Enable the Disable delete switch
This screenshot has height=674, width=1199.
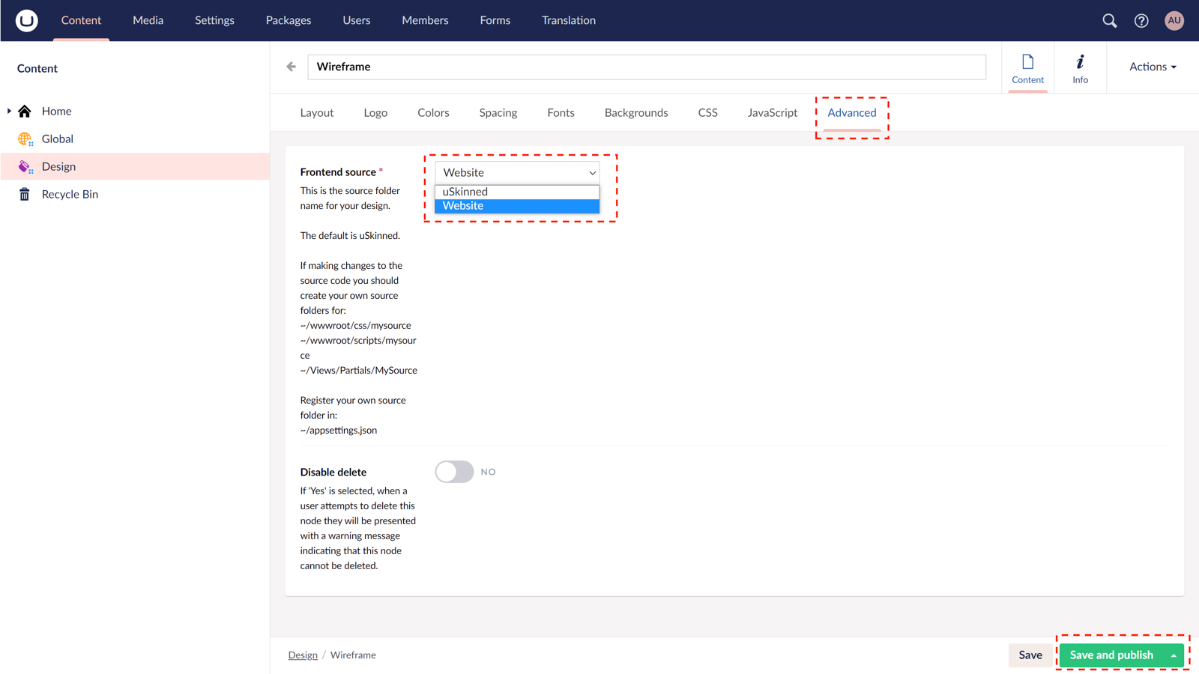(x=454, y=471)
